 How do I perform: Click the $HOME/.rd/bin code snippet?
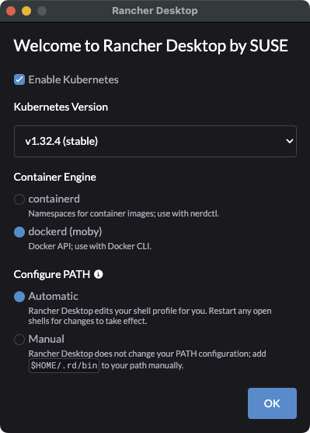pyautogui.click(x=64, y=365)
